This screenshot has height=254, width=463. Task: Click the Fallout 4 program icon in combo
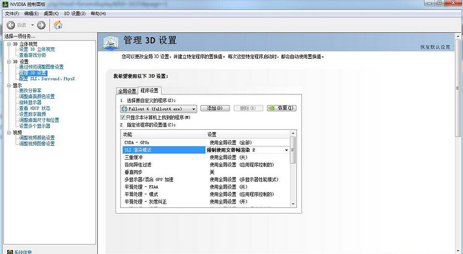(124, 109)
